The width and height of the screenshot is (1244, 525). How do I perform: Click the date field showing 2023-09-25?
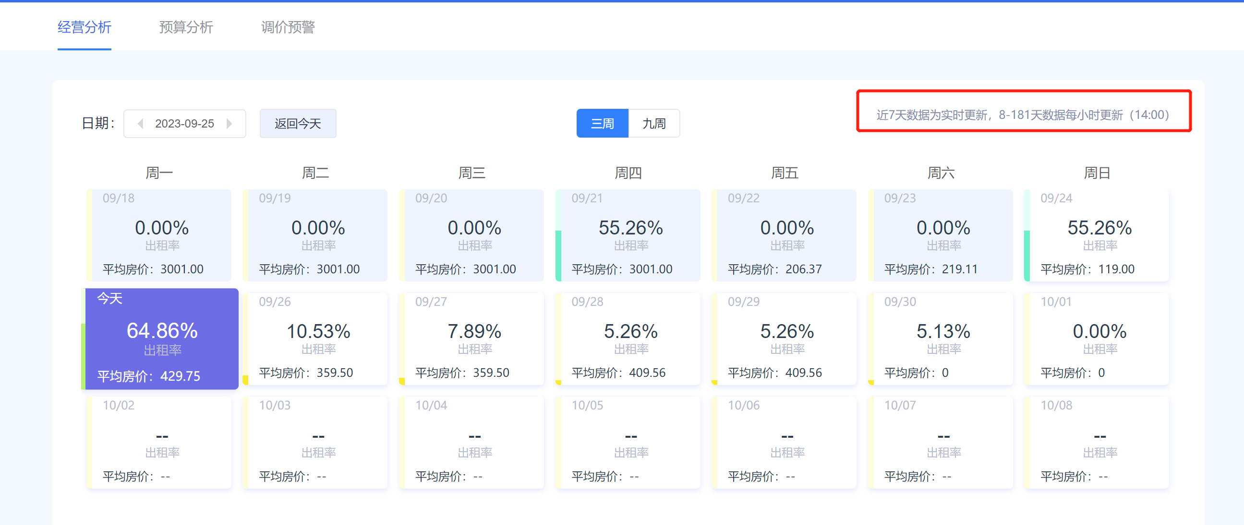tap(184, 124)
